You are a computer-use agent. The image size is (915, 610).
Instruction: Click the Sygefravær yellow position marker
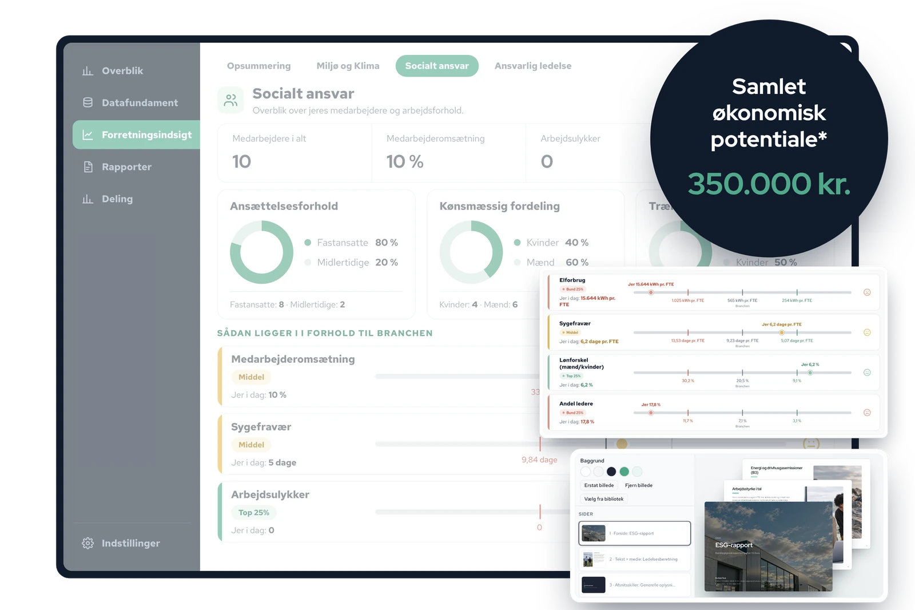781,332
